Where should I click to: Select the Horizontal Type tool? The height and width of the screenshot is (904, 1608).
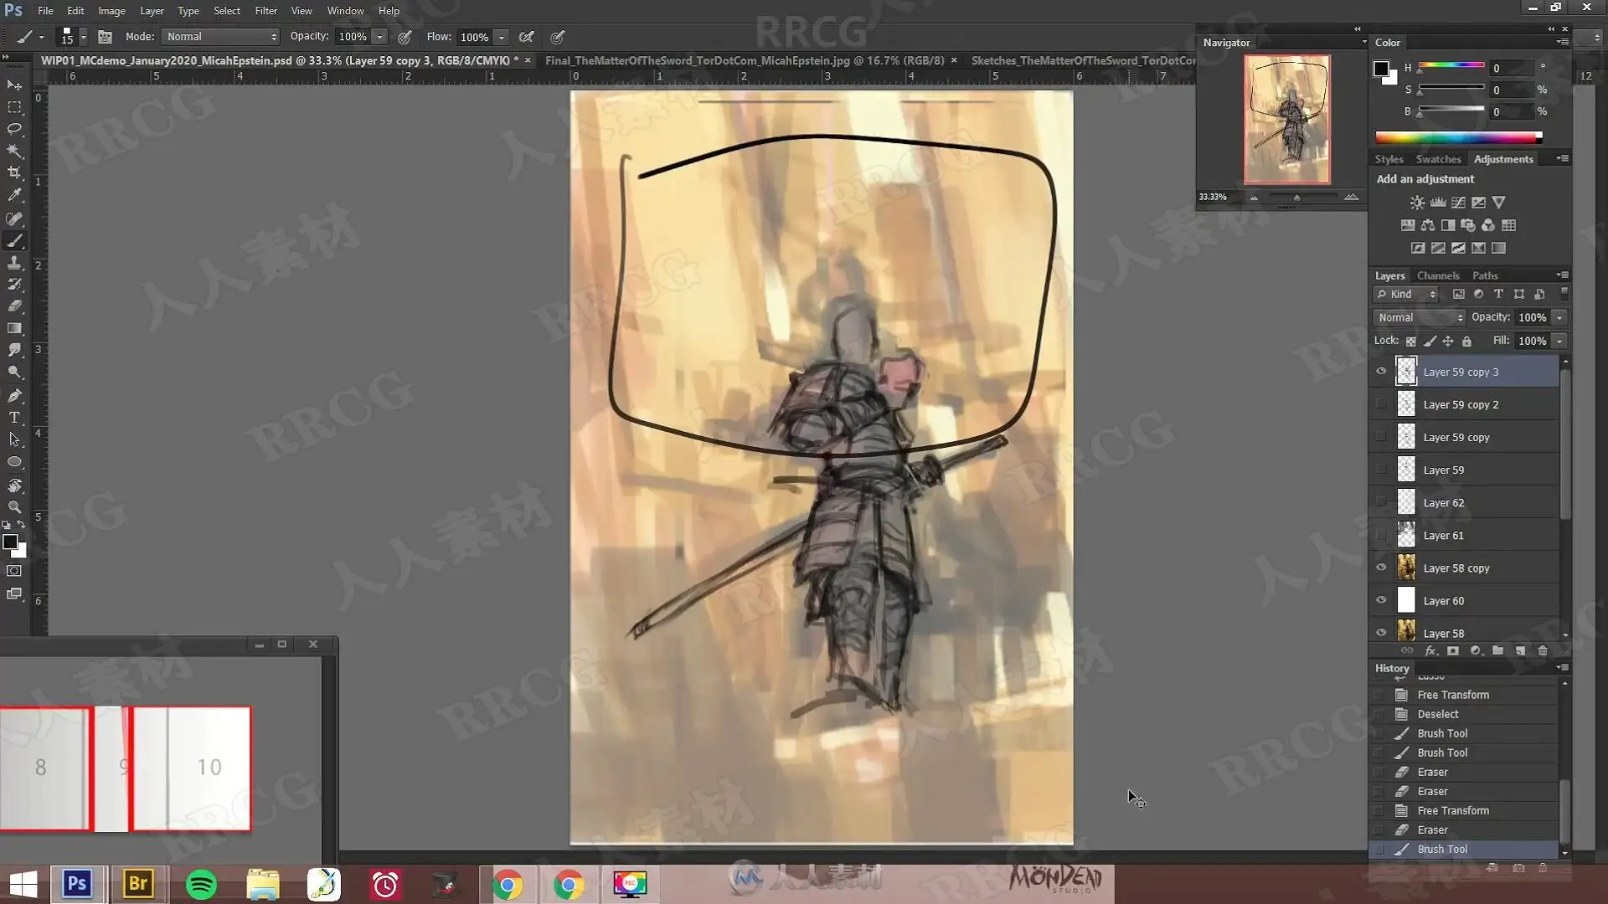coord(14,418)
